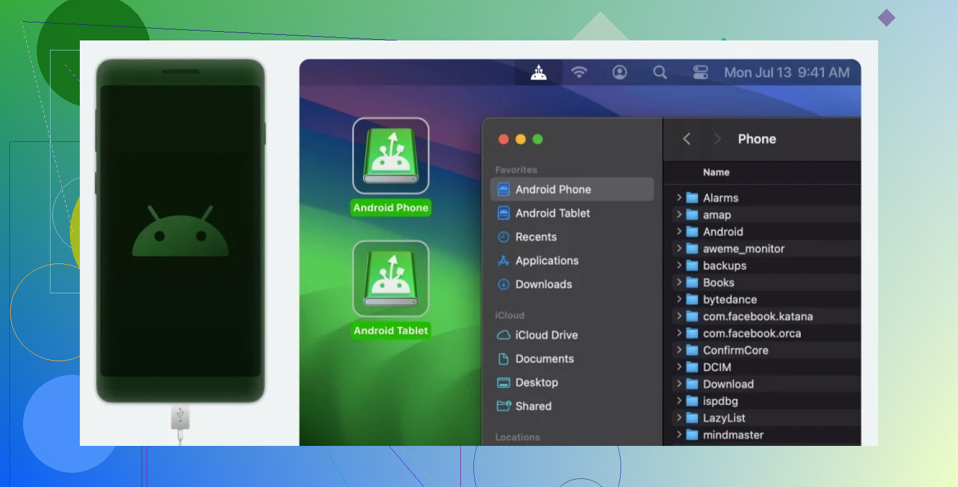Click the bytedance folder icon
Screen dimensions: 958x487
[x=692, y=299]
